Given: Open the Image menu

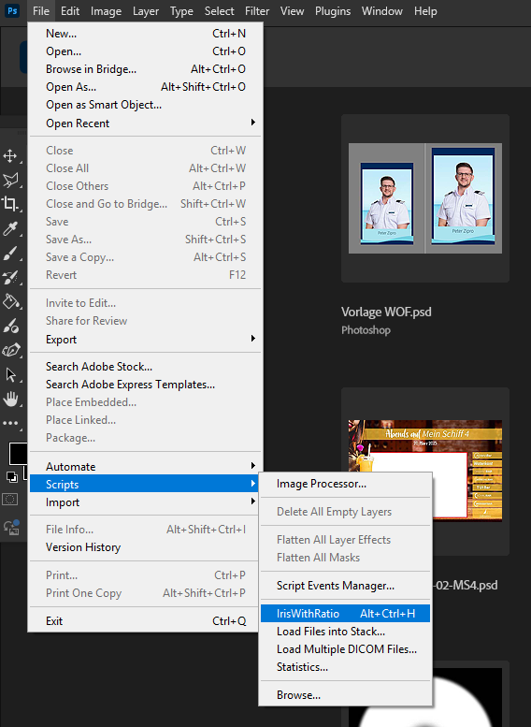Looking at the screenshot, I should (106, 11).
